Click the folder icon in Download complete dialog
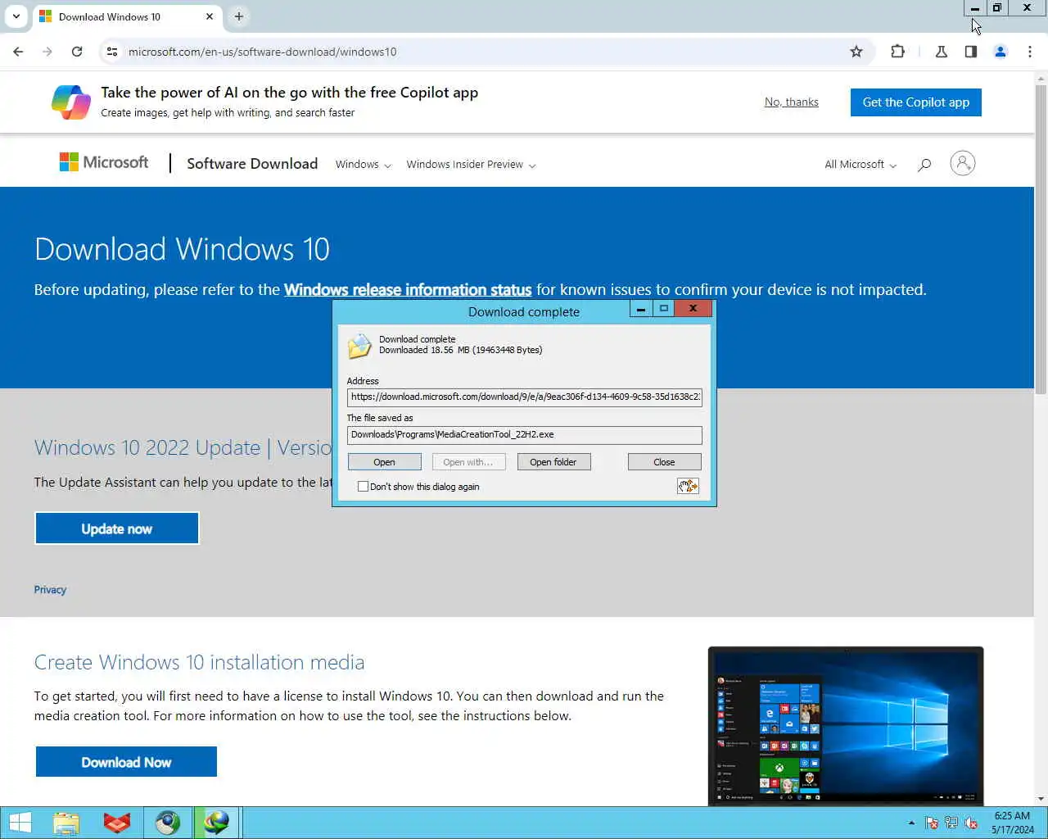The width and height of the screenshot is (1048, 839). (x=359, y=346)
